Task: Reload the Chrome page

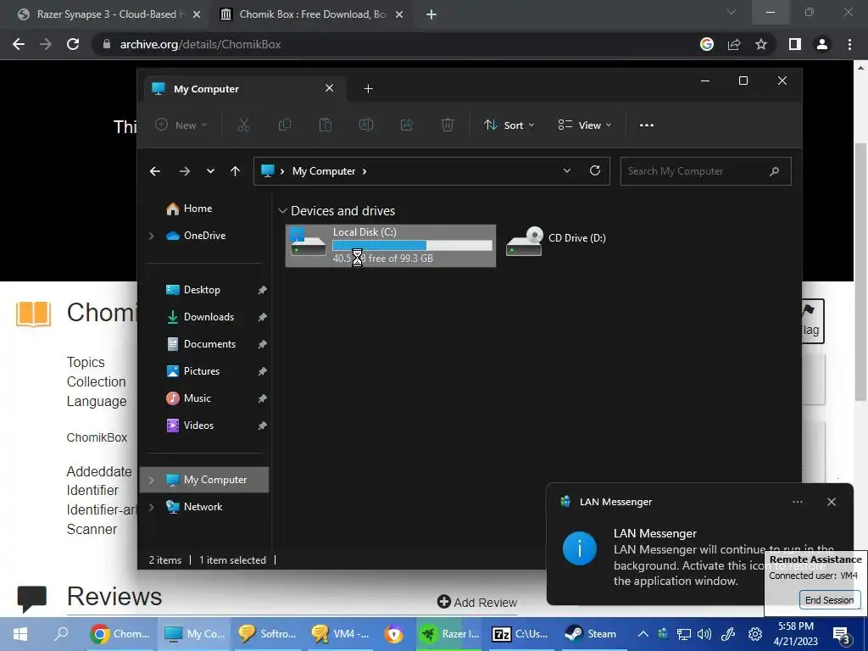Action: click(73, 44)
